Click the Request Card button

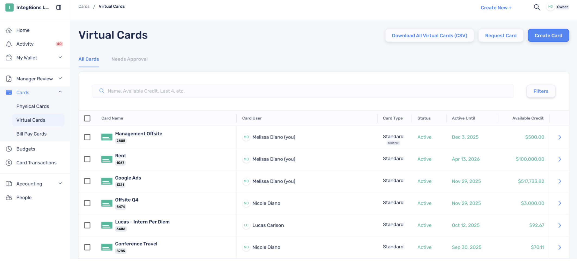tap(501, 36)
